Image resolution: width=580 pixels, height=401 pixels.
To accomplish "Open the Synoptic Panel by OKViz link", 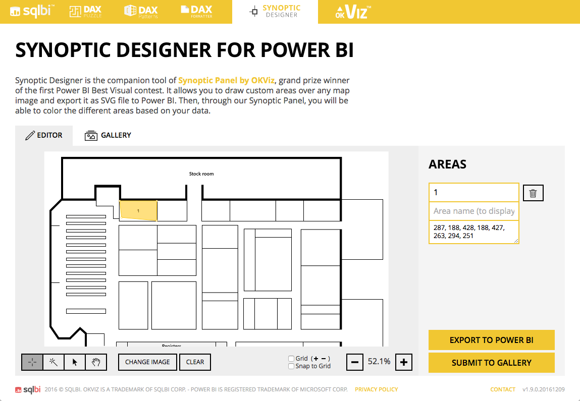I will tap(226, 80).
